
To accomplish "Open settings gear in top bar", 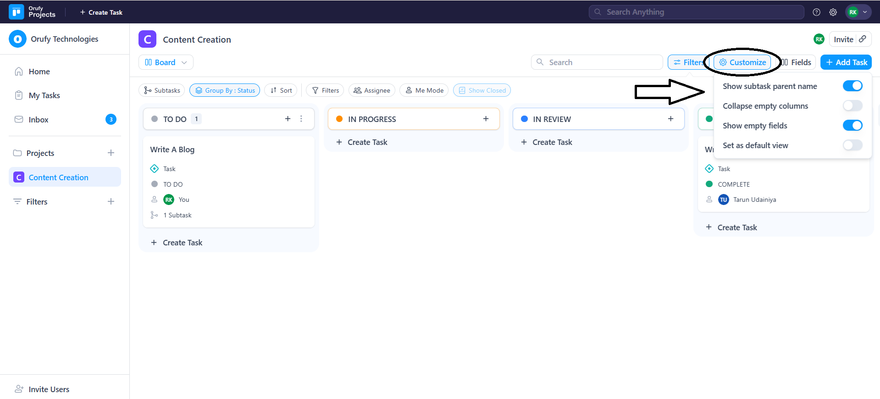I will pos(833,12).
